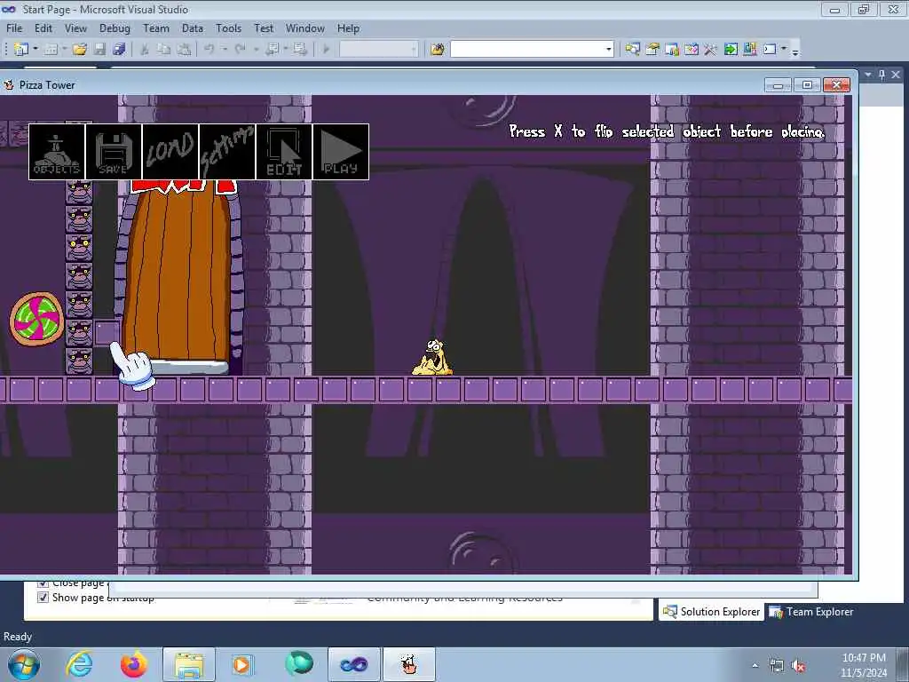Click the Cut scissors icon
The width and height of the screenshot is (909, 682).
145,50
